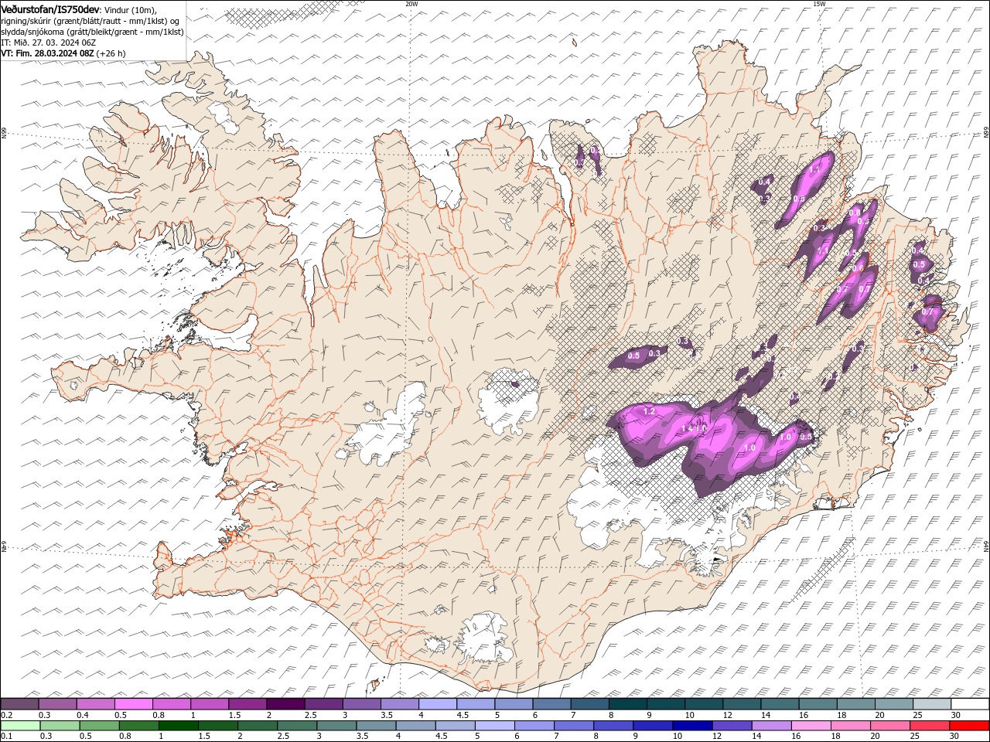Click the IT: Mið. 27. 03. 2024 06Z line
Screen dimensions: 990x742
click(49, 42)
